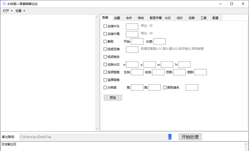Image resolution: width=249 pixels, height=151 pixels.
Task: Click the 右侧 crop input field
Action: tap(159, 72)
